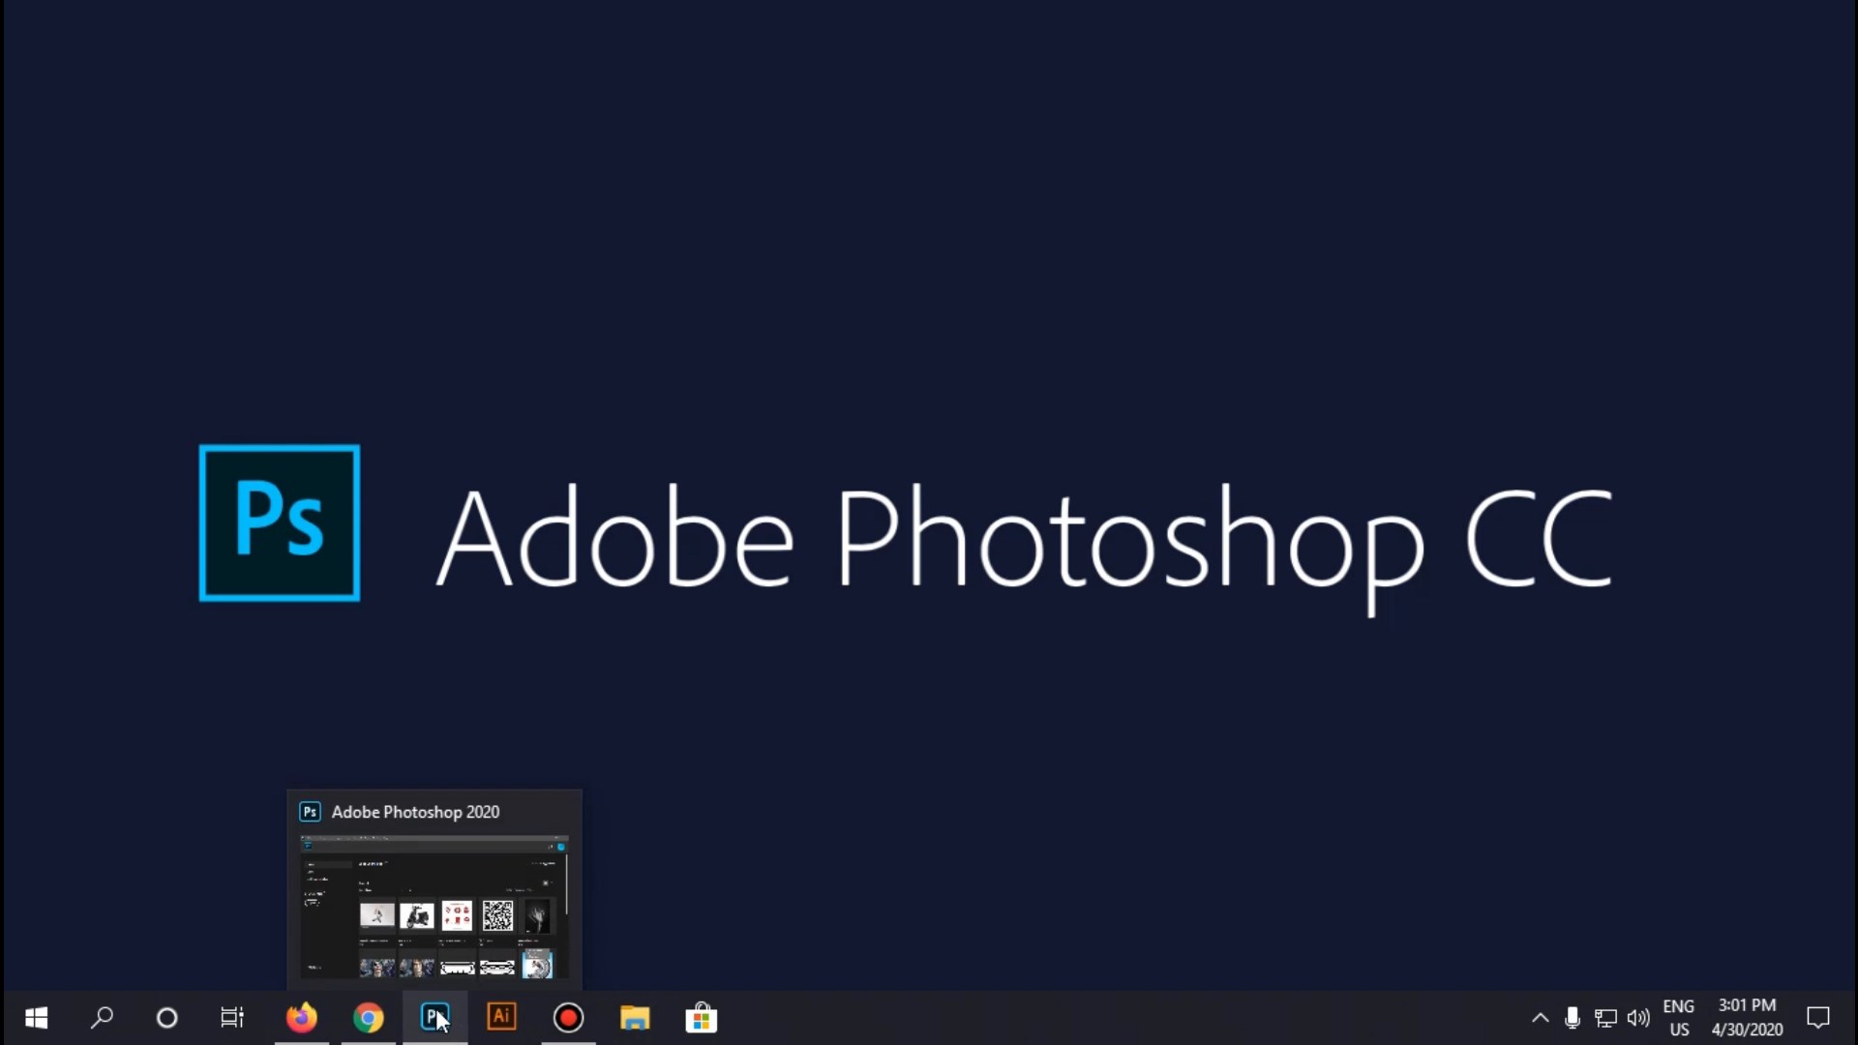
Task: Open Adobe Illustrator from the taskbar
Action: pos(501,1018)
